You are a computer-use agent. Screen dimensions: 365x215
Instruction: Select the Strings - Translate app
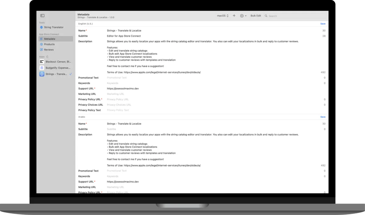(x=56, y=74)
